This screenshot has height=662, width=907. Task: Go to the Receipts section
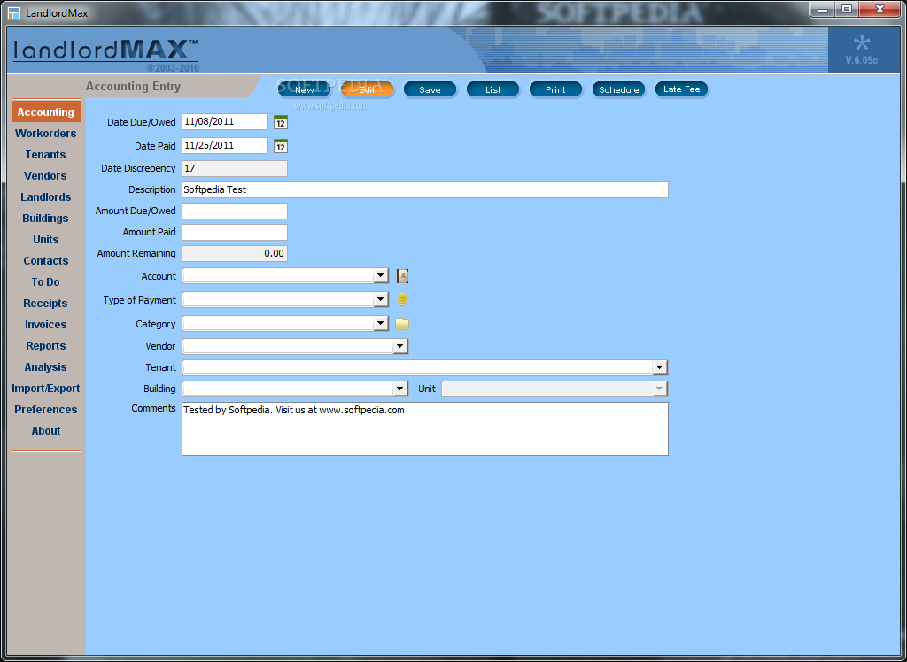(46, 303)
